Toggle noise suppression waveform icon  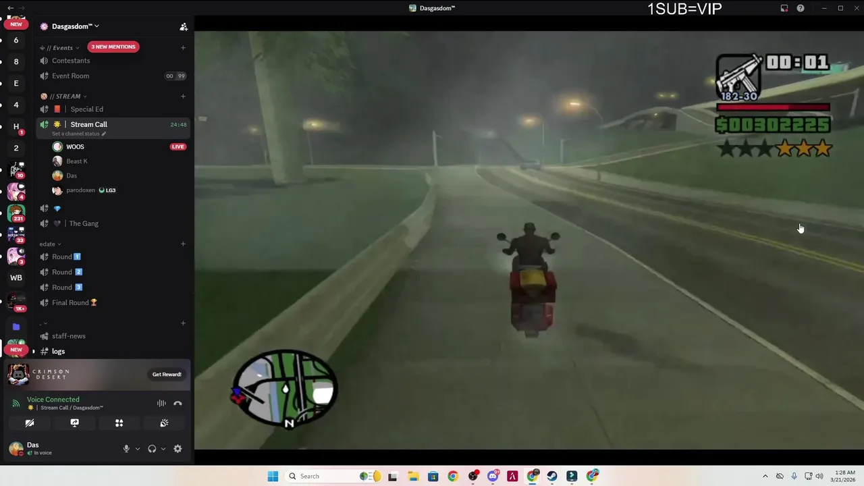pyautogui.click(x=161, y=404)
